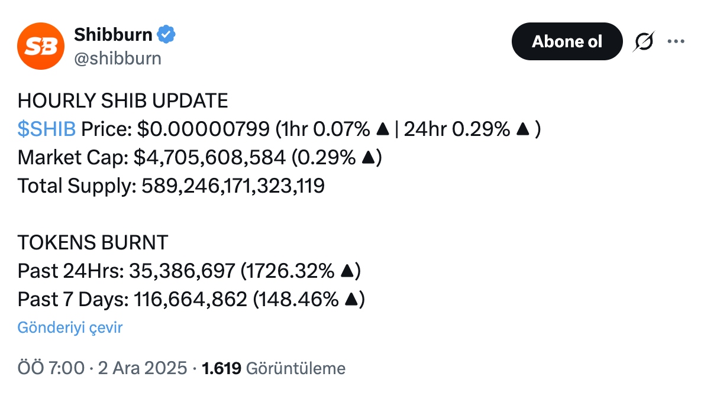Click the 24hr 0.29% price change text
Viewport: 704px width, 396px height.
click(x=457, y=129)
